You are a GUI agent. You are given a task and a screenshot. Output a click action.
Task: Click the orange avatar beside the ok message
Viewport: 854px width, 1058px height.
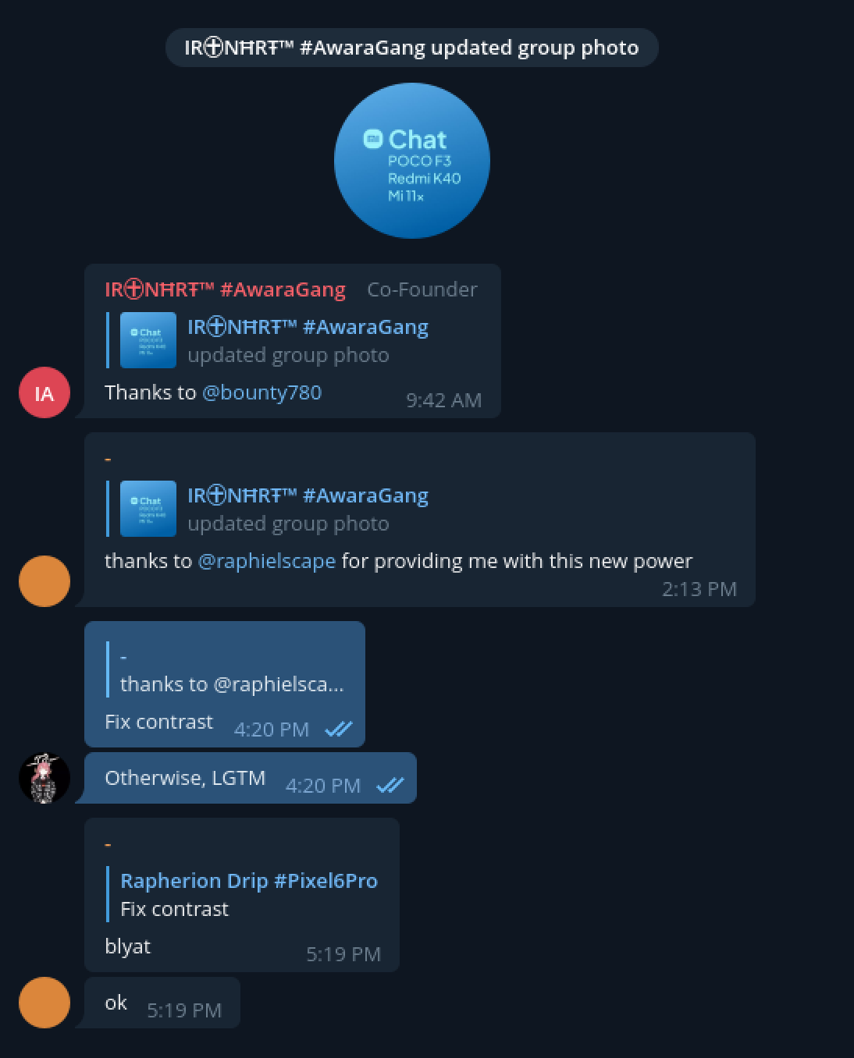(x=44, y=1003)
